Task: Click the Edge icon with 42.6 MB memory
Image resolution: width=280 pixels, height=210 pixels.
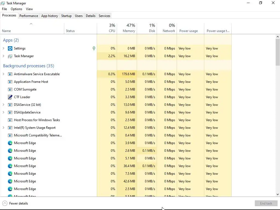Action: [10, 182]
